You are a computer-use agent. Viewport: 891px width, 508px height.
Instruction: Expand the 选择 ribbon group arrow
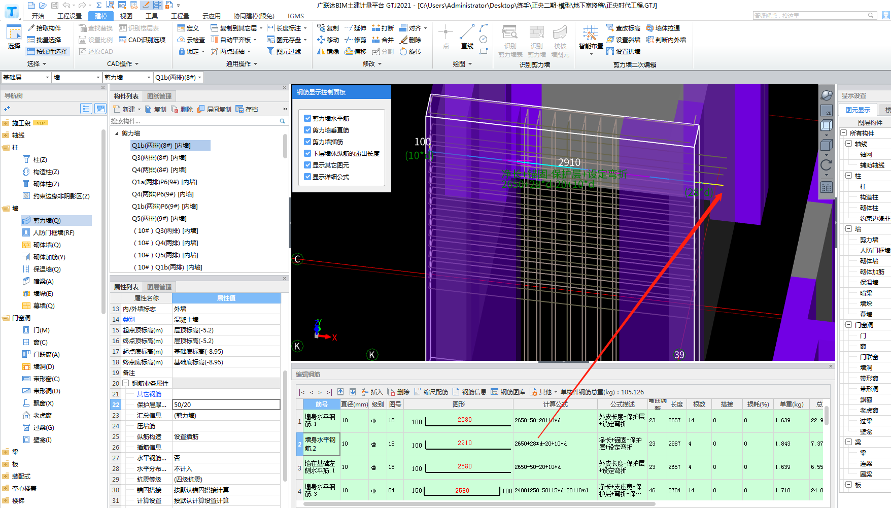[x=45, y=64]
